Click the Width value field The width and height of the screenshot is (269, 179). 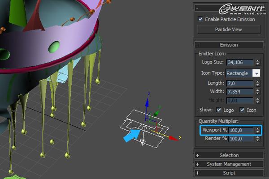240,92
